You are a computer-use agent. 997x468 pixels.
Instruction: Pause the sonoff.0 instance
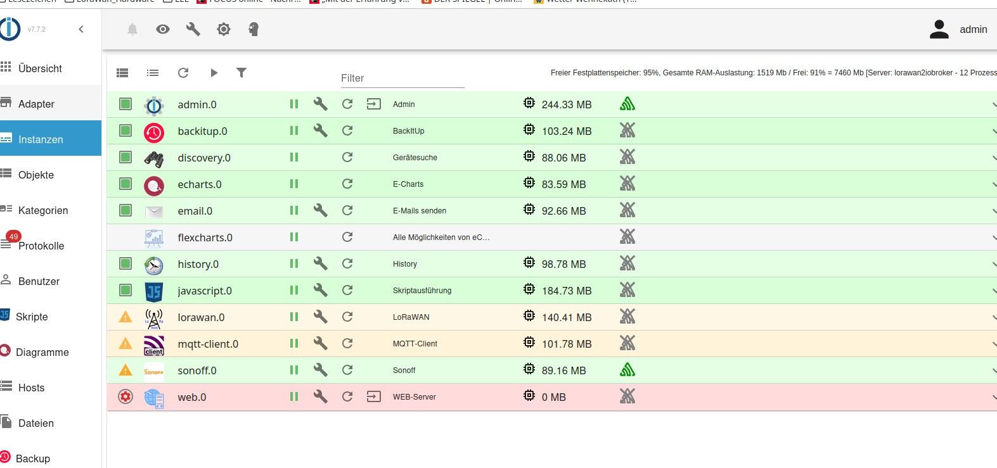(294, 370)
